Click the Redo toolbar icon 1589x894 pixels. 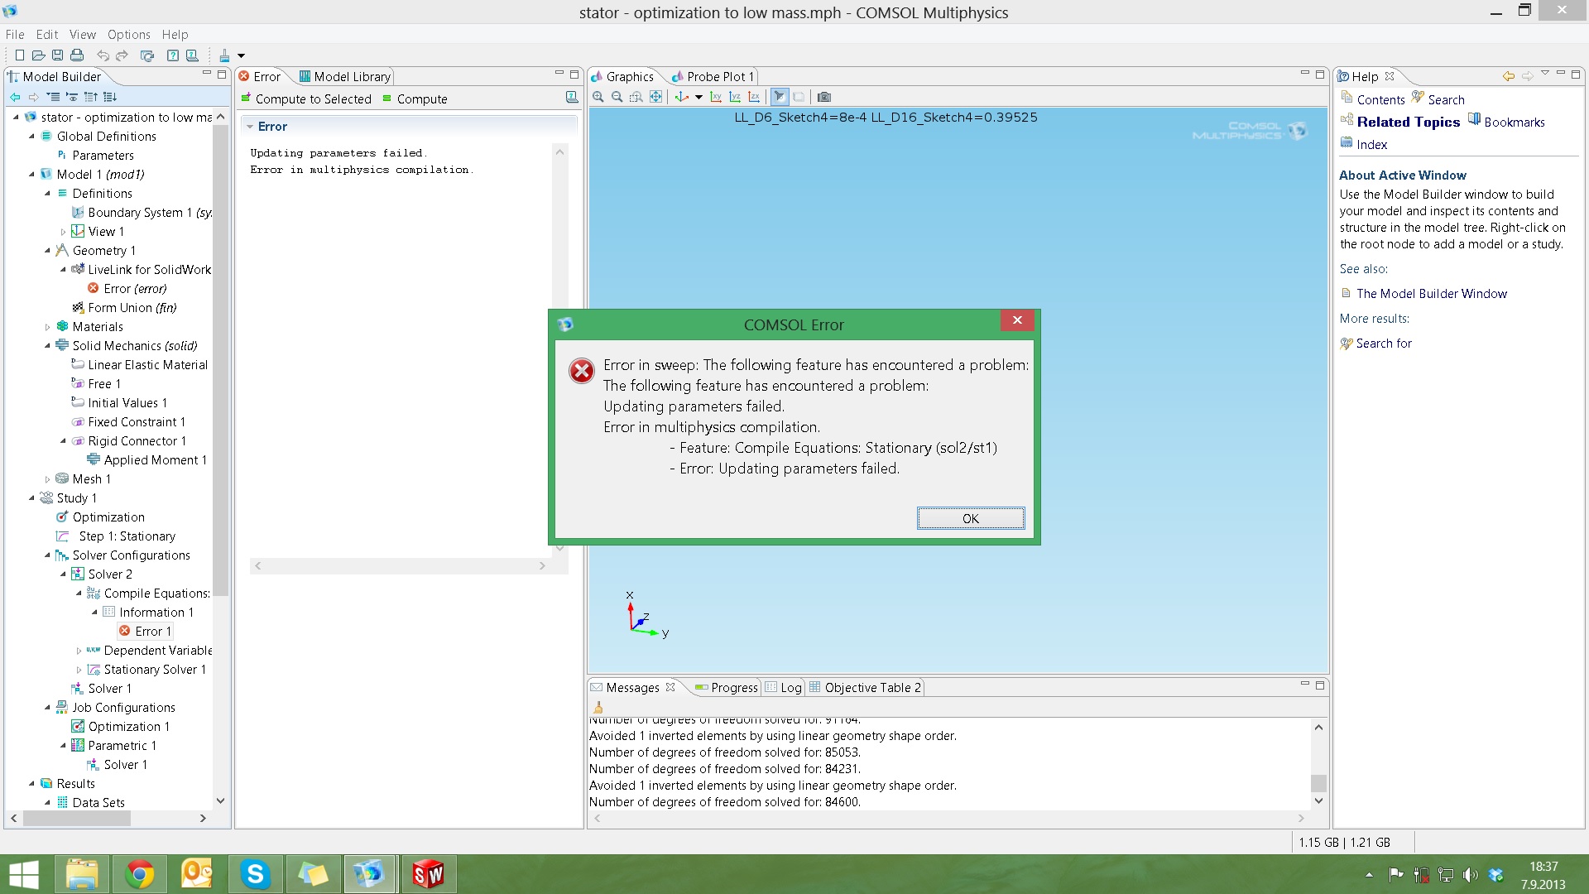point(122,55)
